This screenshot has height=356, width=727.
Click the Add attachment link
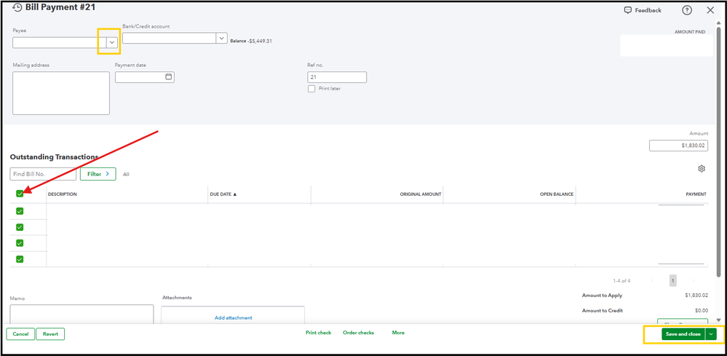coord(233,318)
